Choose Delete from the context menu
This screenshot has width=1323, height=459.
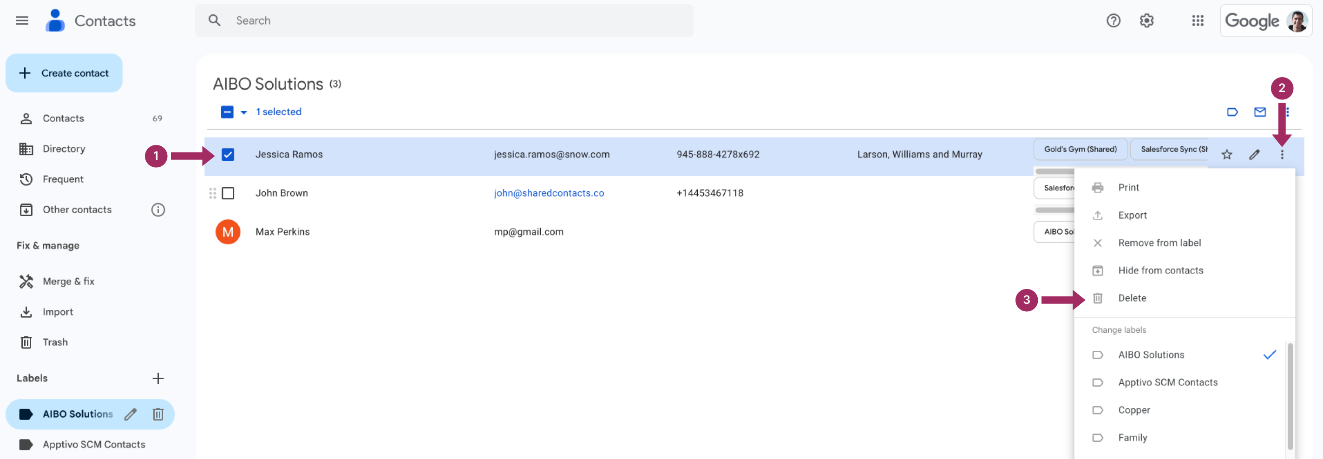pyautogui.click(x=1184, y=298)
